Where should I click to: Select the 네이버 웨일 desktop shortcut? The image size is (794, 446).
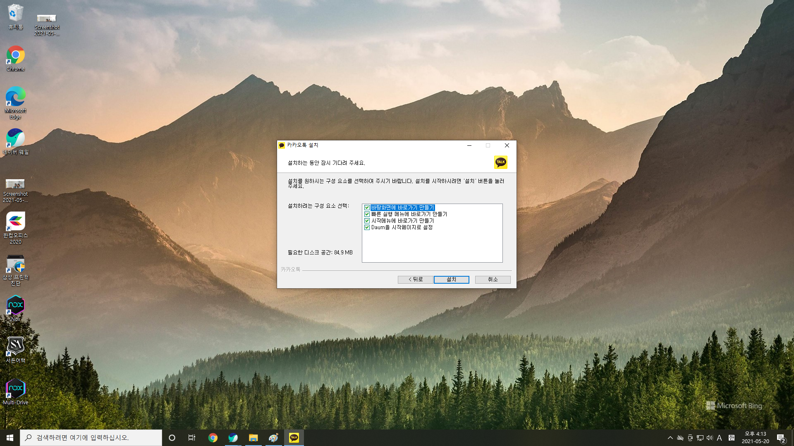[x=16, y=142]
